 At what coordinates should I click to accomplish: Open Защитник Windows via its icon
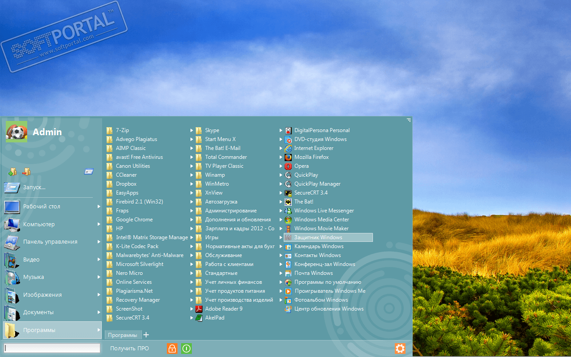tap(288, 237)
